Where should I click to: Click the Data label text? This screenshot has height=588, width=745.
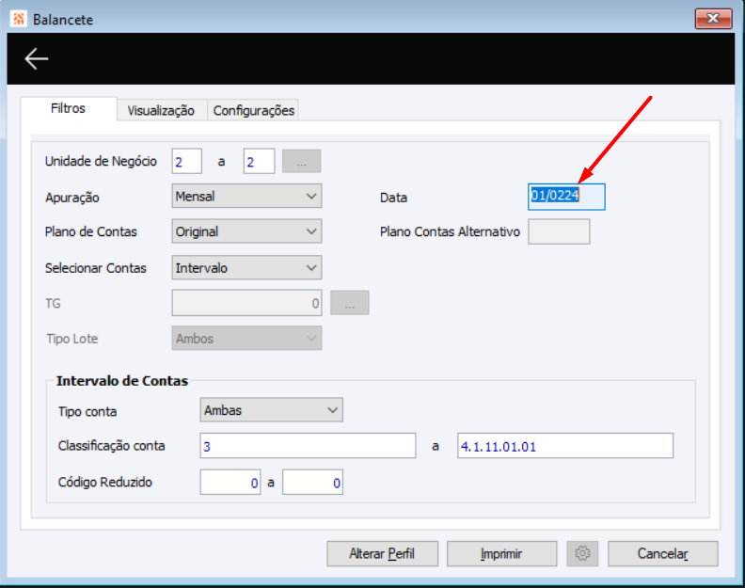click(393, 198)
